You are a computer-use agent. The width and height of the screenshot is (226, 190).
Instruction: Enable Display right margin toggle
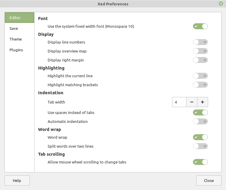point(200,60)
